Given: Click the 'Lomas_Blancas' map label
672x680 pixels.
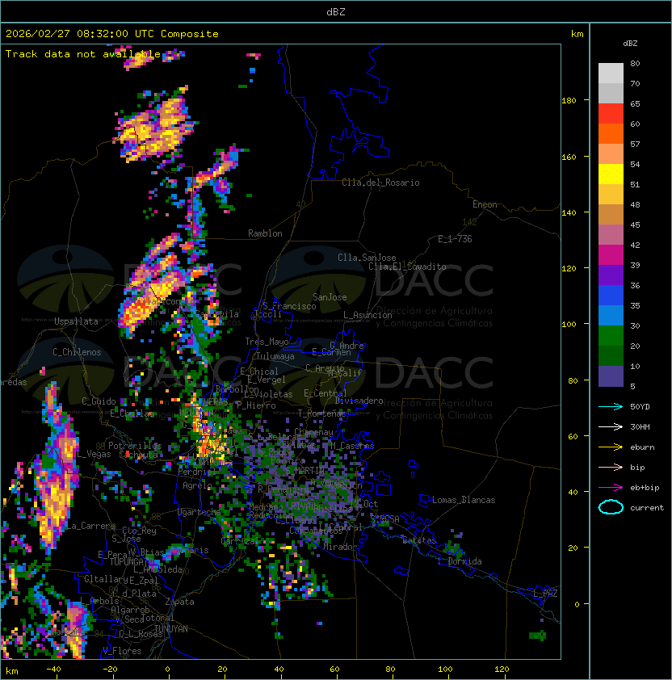Looking at the screenshot, I should 464,500.
